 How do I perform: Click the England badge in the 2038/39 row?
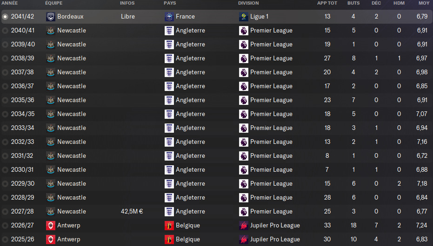pos(169,58)
